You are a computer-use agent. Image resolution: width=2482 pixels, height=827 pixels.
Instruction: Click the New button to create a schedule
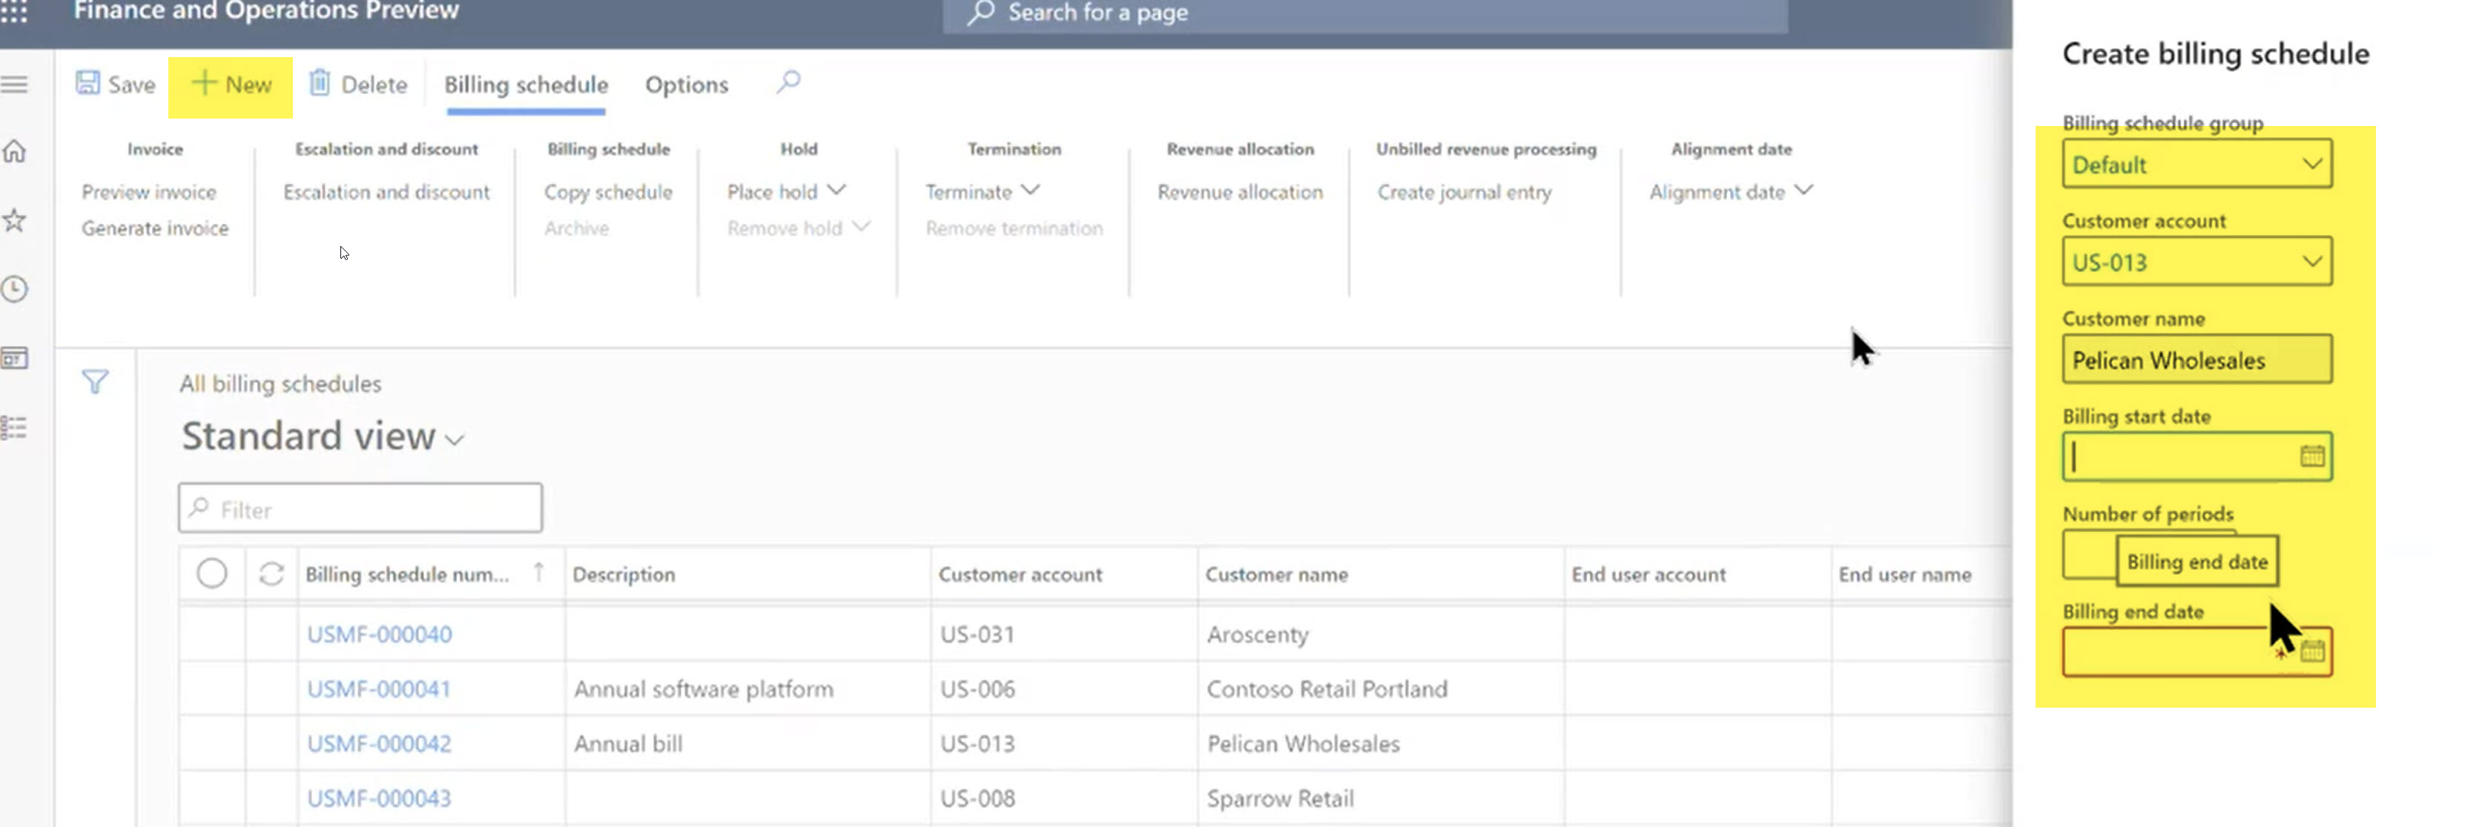click(x=231, y=84)
